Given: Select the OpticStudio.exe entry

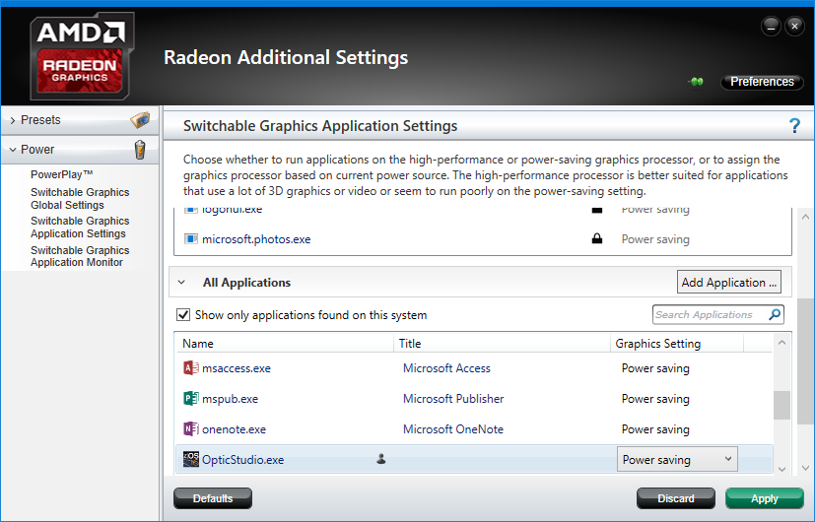Looking at the screenshot, I should tap(242, 460).
